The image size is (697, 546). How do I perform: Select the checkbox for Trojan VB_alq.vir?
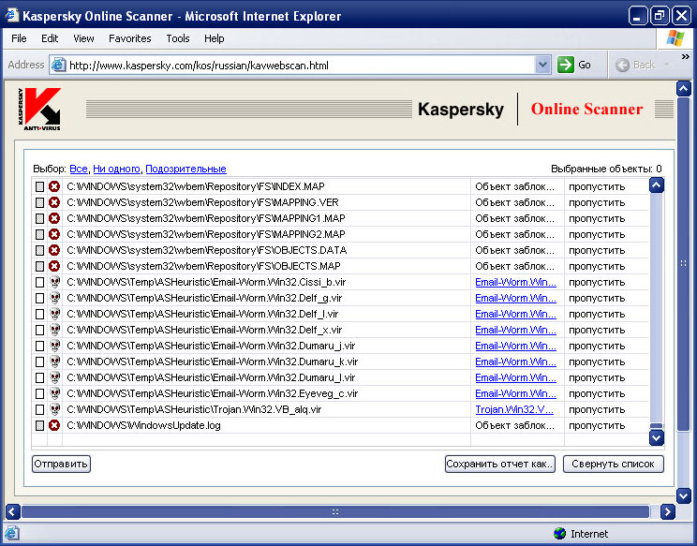[39, 409]
